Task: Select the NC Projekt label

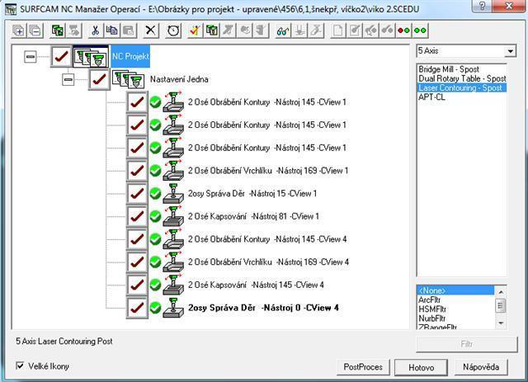Action: pyautogui.click(x=130, y=56)
